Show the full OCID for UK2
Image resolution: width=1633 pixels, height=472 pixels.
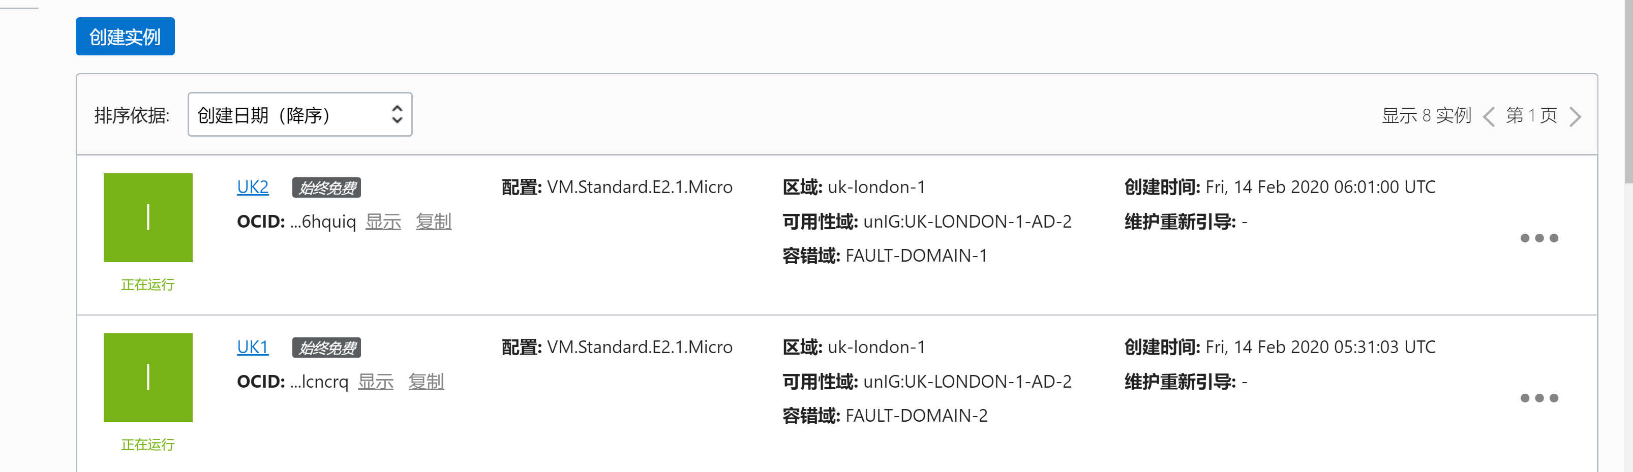tap(383, 222)
